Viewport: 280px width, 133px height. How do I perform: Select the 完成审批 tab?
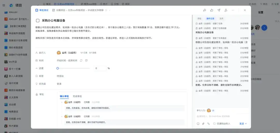[77, 96]
